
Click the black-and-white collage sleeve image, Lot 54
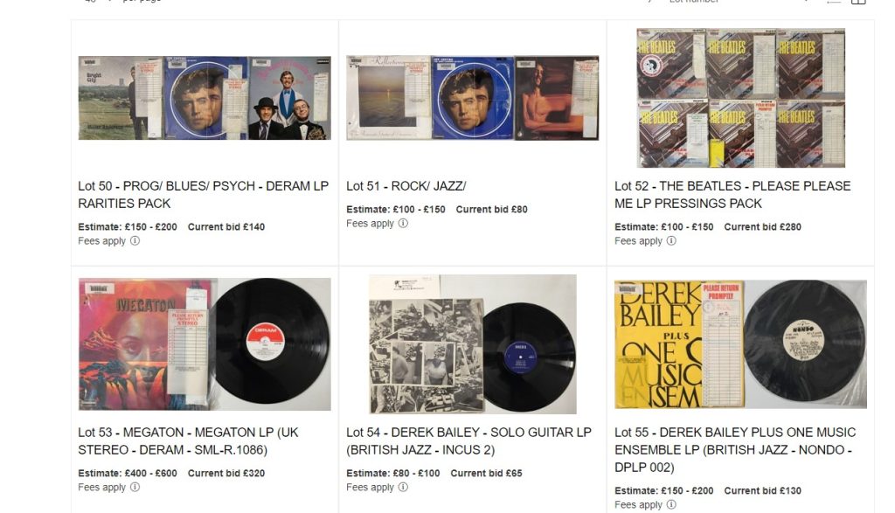click(473, 344)
